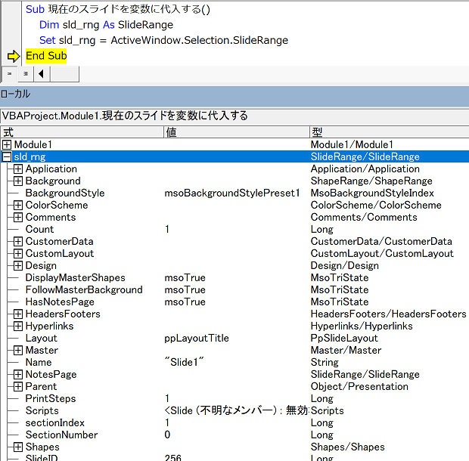Screen dimensions: 469x461
Task: Click the 値 column header
Action: (x=236, y=132)
